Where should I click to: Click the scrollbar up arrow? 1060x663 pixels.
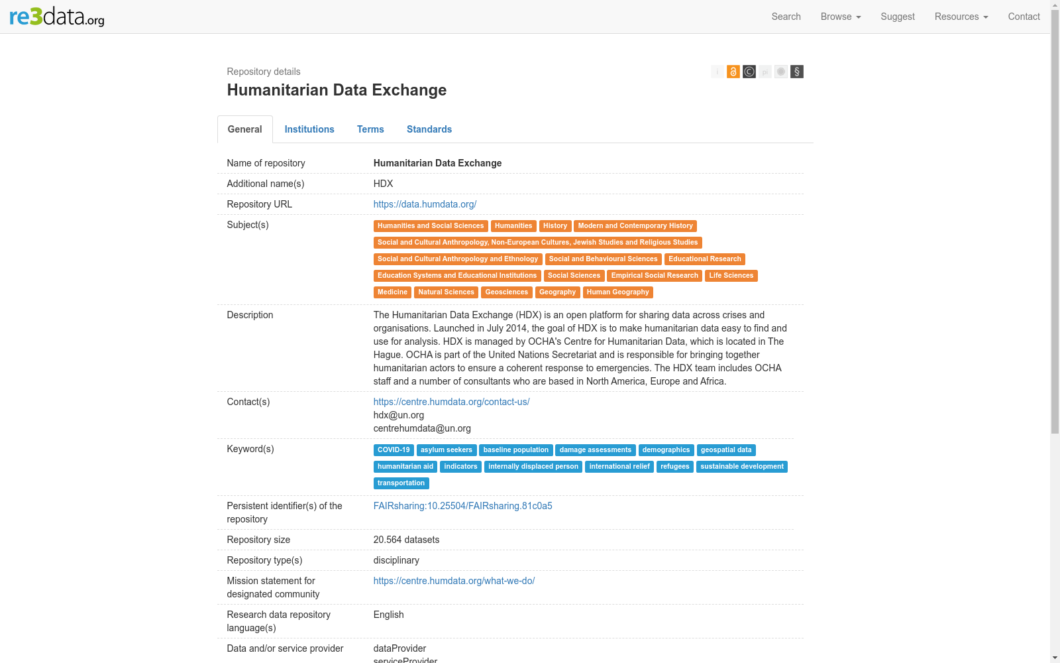(1055, 5)
